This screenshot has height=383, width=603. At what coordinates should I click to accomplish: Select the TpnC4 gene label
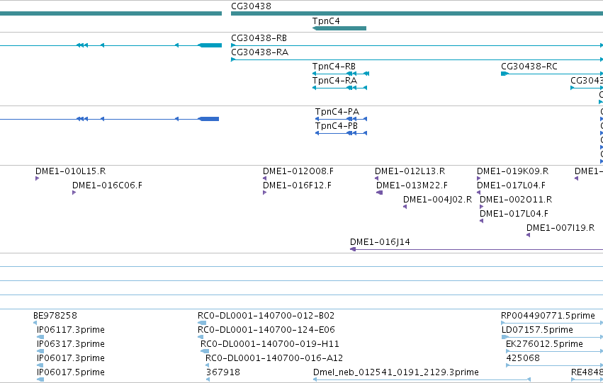pyautogui.click(x=326, y=21)
